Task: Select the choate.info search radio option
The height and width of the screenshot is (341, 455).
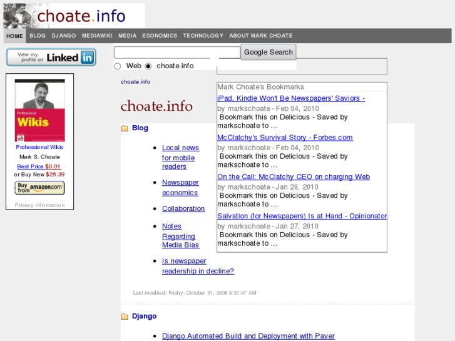Action: pos(148,66)
